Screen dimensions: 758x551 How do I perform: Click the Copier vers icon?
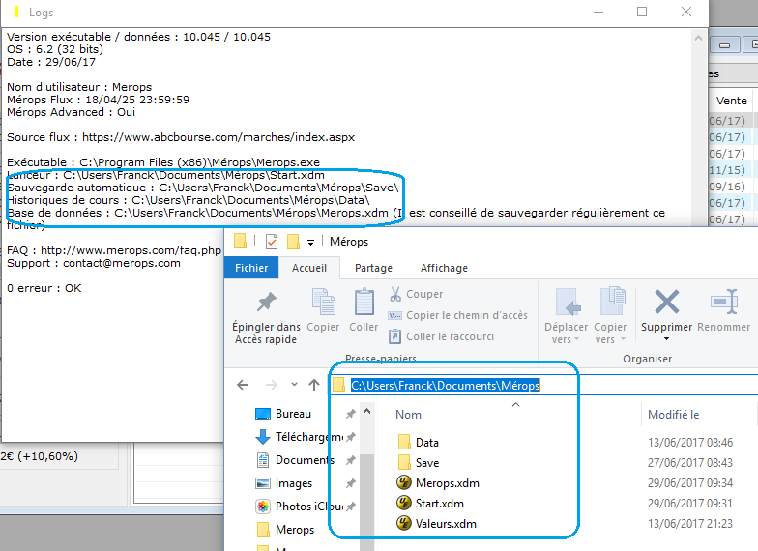(x=612, y=301)
